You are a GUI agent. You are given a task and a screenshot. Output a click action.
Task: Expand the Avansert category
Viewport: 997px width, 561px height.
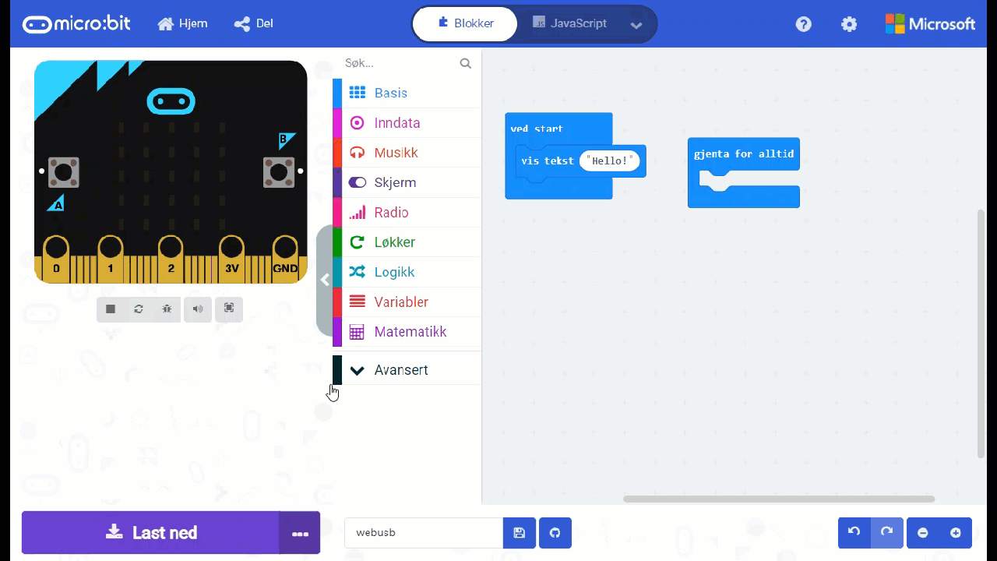coord(400,370)
